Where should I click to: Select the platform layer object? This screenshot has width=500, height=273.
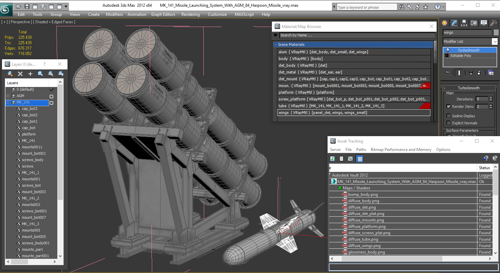pyautogui.click(x=29, y=134)
